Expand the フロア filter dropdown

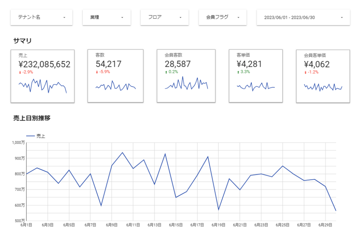[164, 17]
